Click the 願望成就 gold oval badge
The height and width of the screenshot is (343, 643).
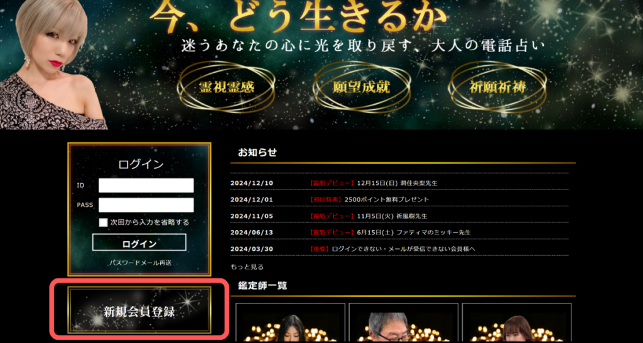pos(361,87)
